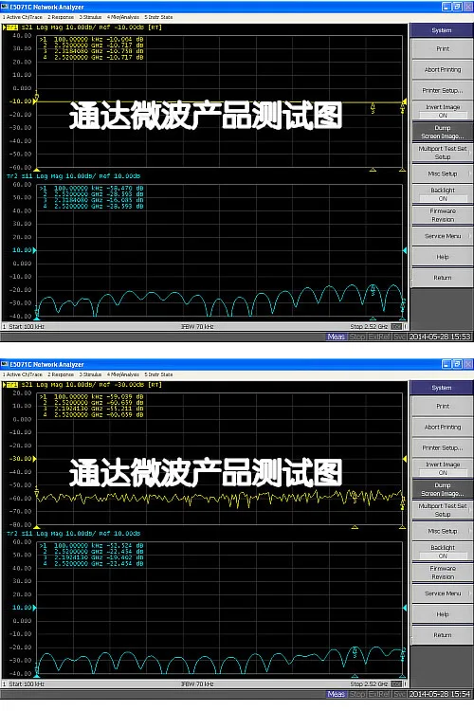Toggle Invert Image ON in the lower window
This screenshot has width=474, height=711.
pyautogui.click(x=443, y=468)
